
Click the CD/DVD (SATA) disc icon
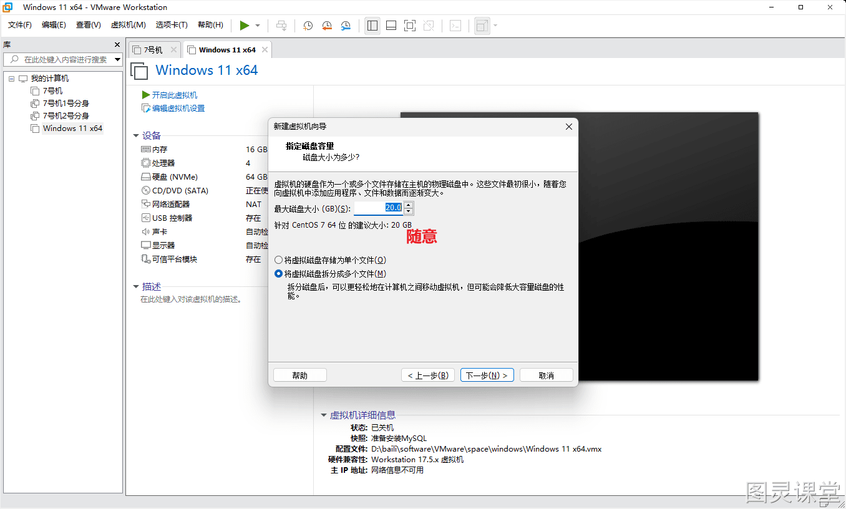146,191
